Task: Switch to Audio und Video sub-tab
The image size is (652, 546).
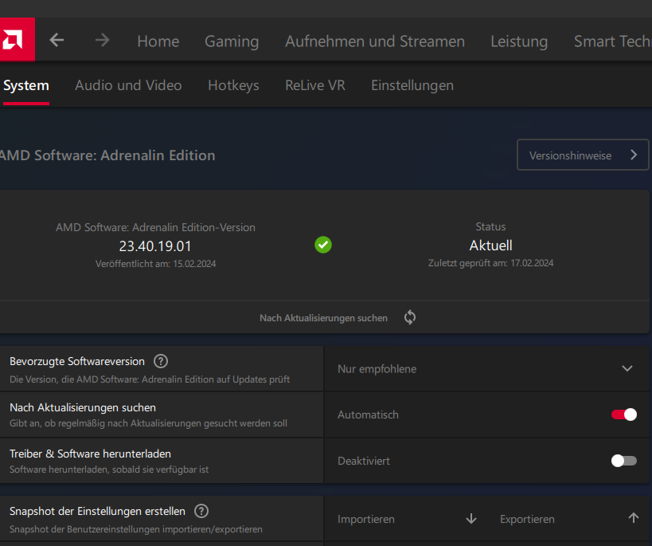Action: click(x=128, y=85)
